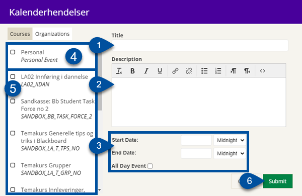The image size is (302, 196).
Task: Click the Kalenderhendelser header title
Action: point(49,12)
